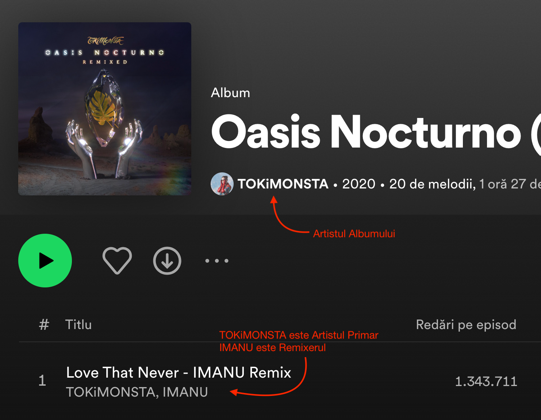Open the TOKiMONSTA artist avatar

(222, 184)
